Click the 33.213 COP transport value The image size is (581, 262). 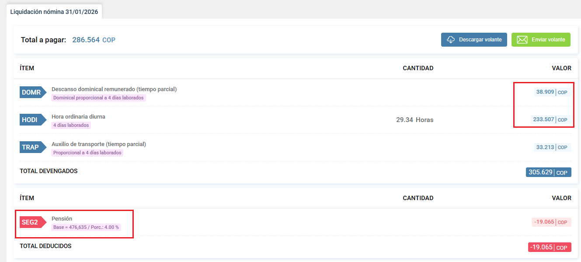(552, 147)
